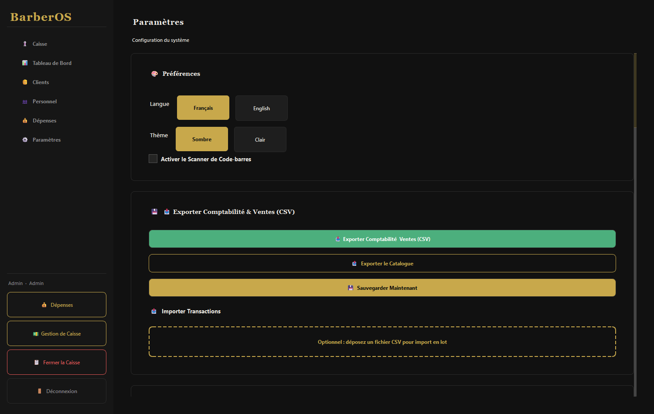Click the floppy icon on Sauvegarder Maintenant
This screenshot has height=414, width=654.
coord(351,288)
